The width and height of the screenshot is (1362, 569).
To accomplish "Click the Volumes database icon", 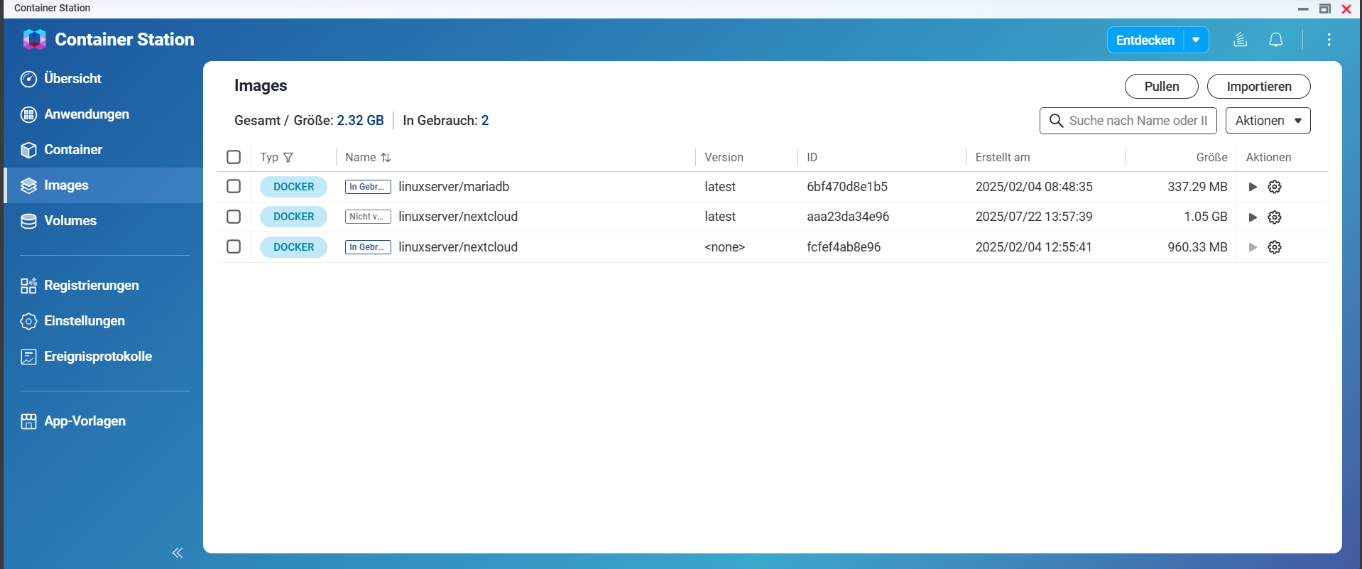I will click(28, 221).
